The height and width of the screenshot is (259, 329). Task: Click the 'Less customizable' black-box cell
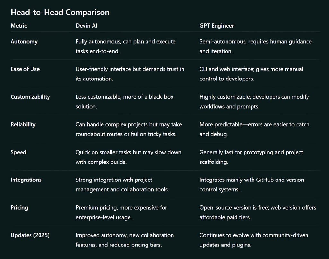click(124, 101)
